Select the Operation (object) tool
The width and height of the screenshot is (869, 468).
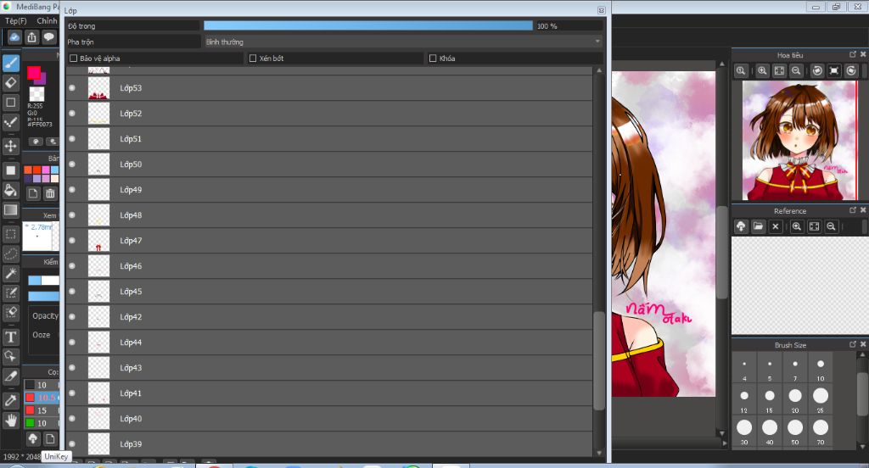coord(10,356)
